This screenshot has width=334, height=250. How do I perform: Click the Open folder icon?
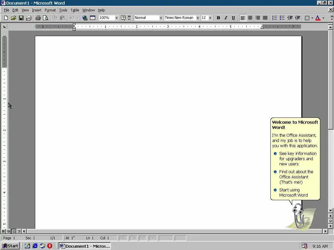13,18
